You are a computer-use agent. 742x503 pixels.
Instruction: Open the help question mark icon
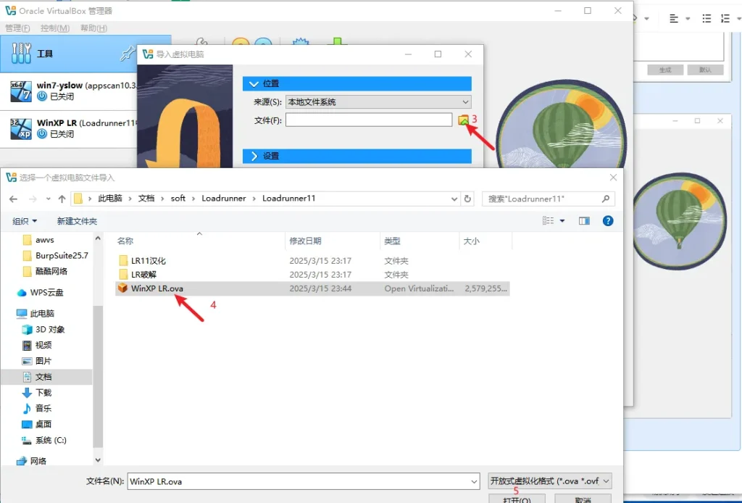608,221
